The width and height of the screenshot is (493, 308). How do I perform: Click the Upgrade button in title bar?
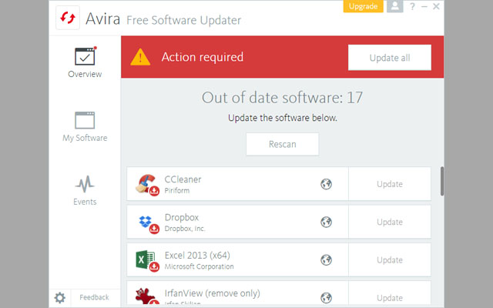click(x=363, y=6)
